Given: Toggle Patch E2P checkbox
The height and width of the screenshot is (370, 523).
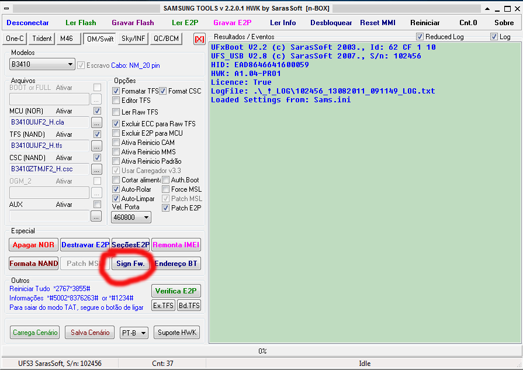Looking at the screenshot, I should tap(166, 208).
